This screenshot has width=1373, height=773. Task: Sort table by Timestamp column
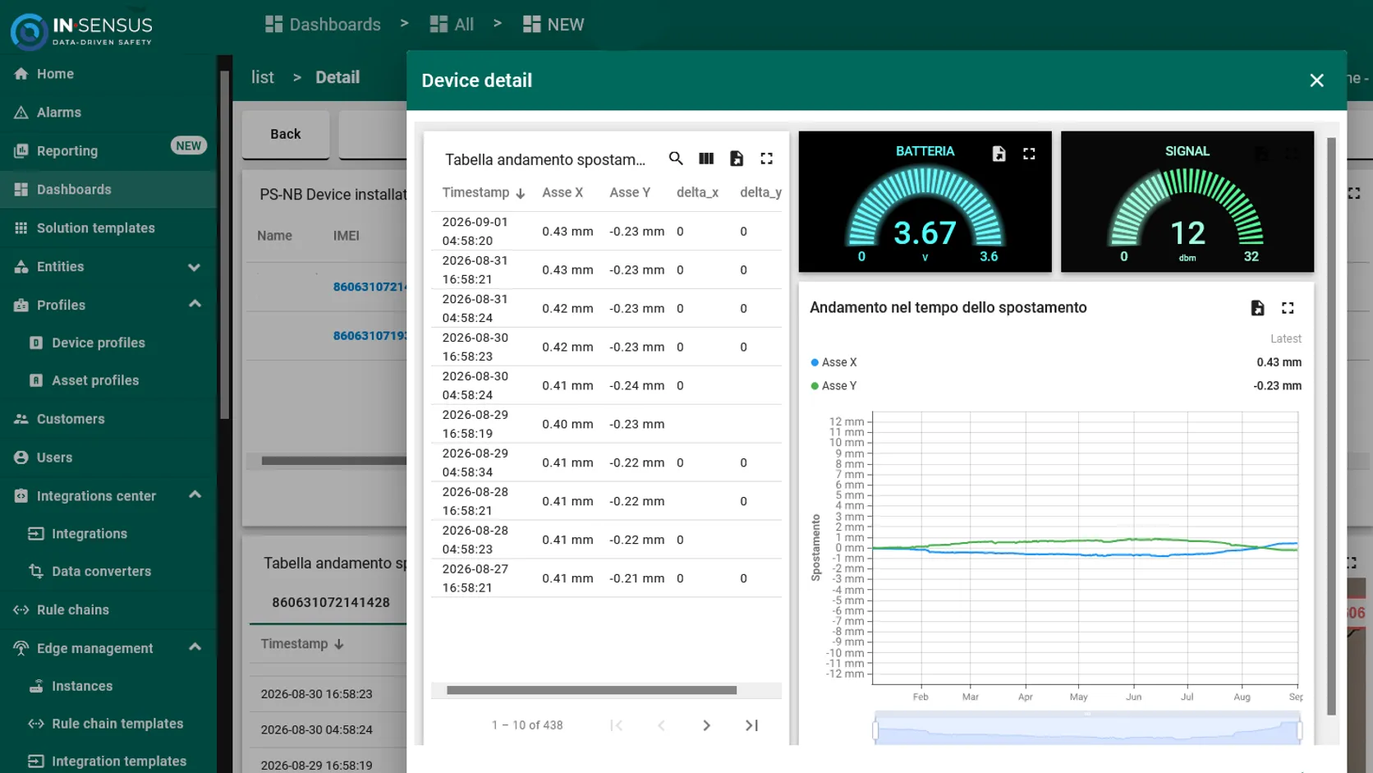[x=483, y=192]
